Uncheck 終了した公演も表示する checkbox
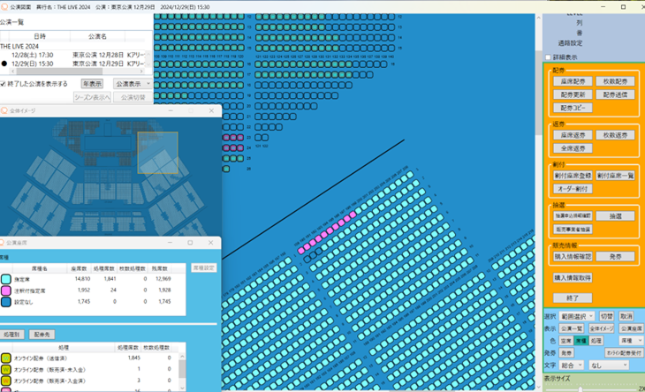The width and height of the screenshot is (645, 392). (x=4, y=84)
